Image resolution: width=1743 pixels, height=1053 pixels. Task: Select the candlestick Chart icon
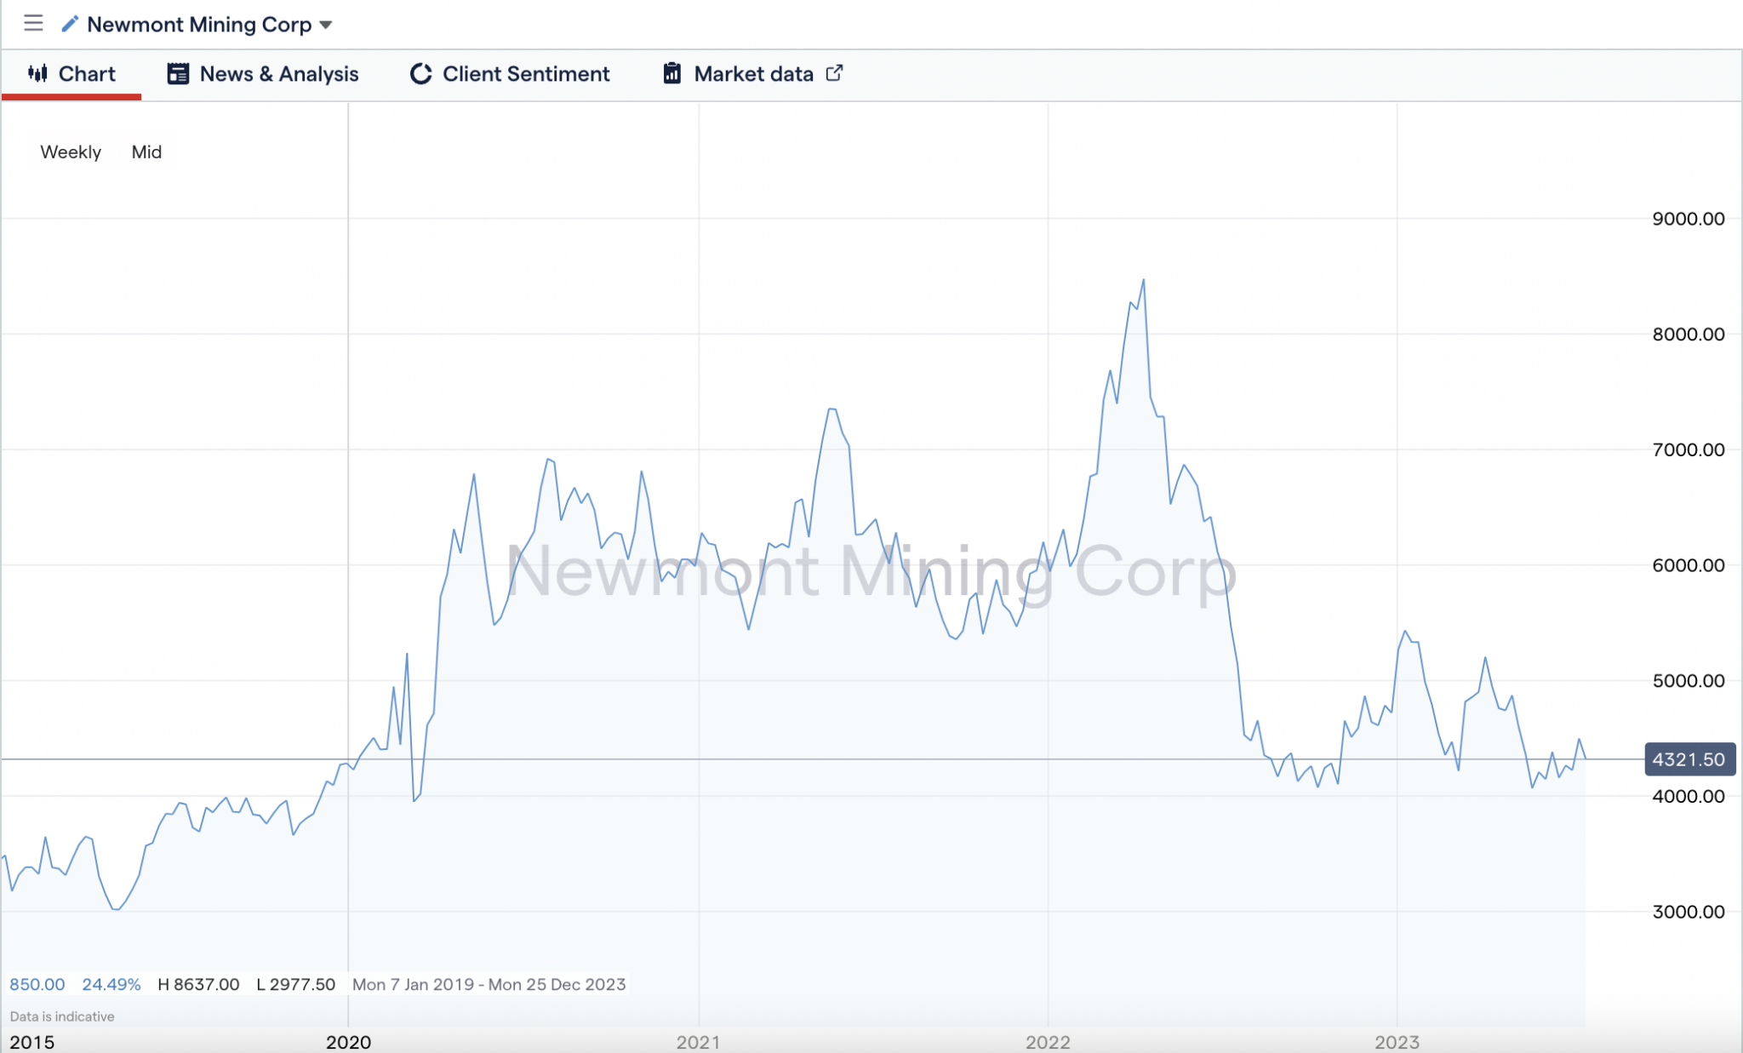click(37, 74)
